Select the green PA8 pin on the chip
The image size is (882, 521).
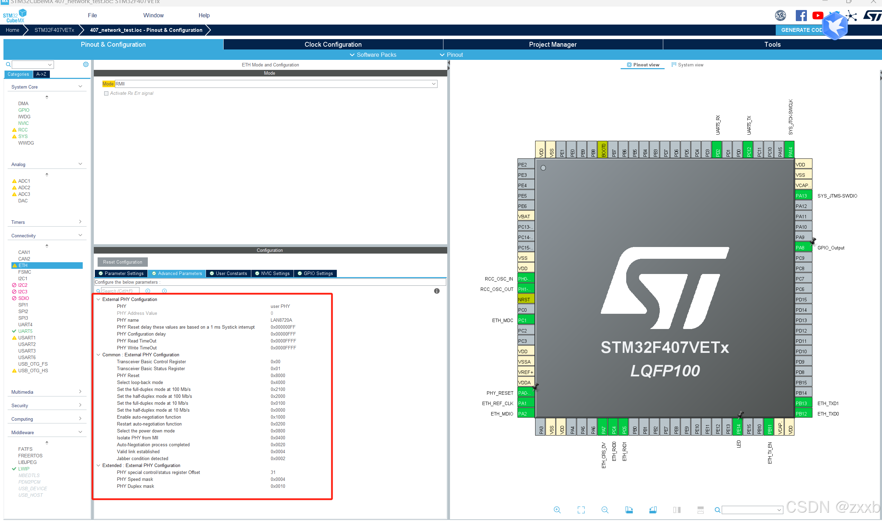pos(802,247)
